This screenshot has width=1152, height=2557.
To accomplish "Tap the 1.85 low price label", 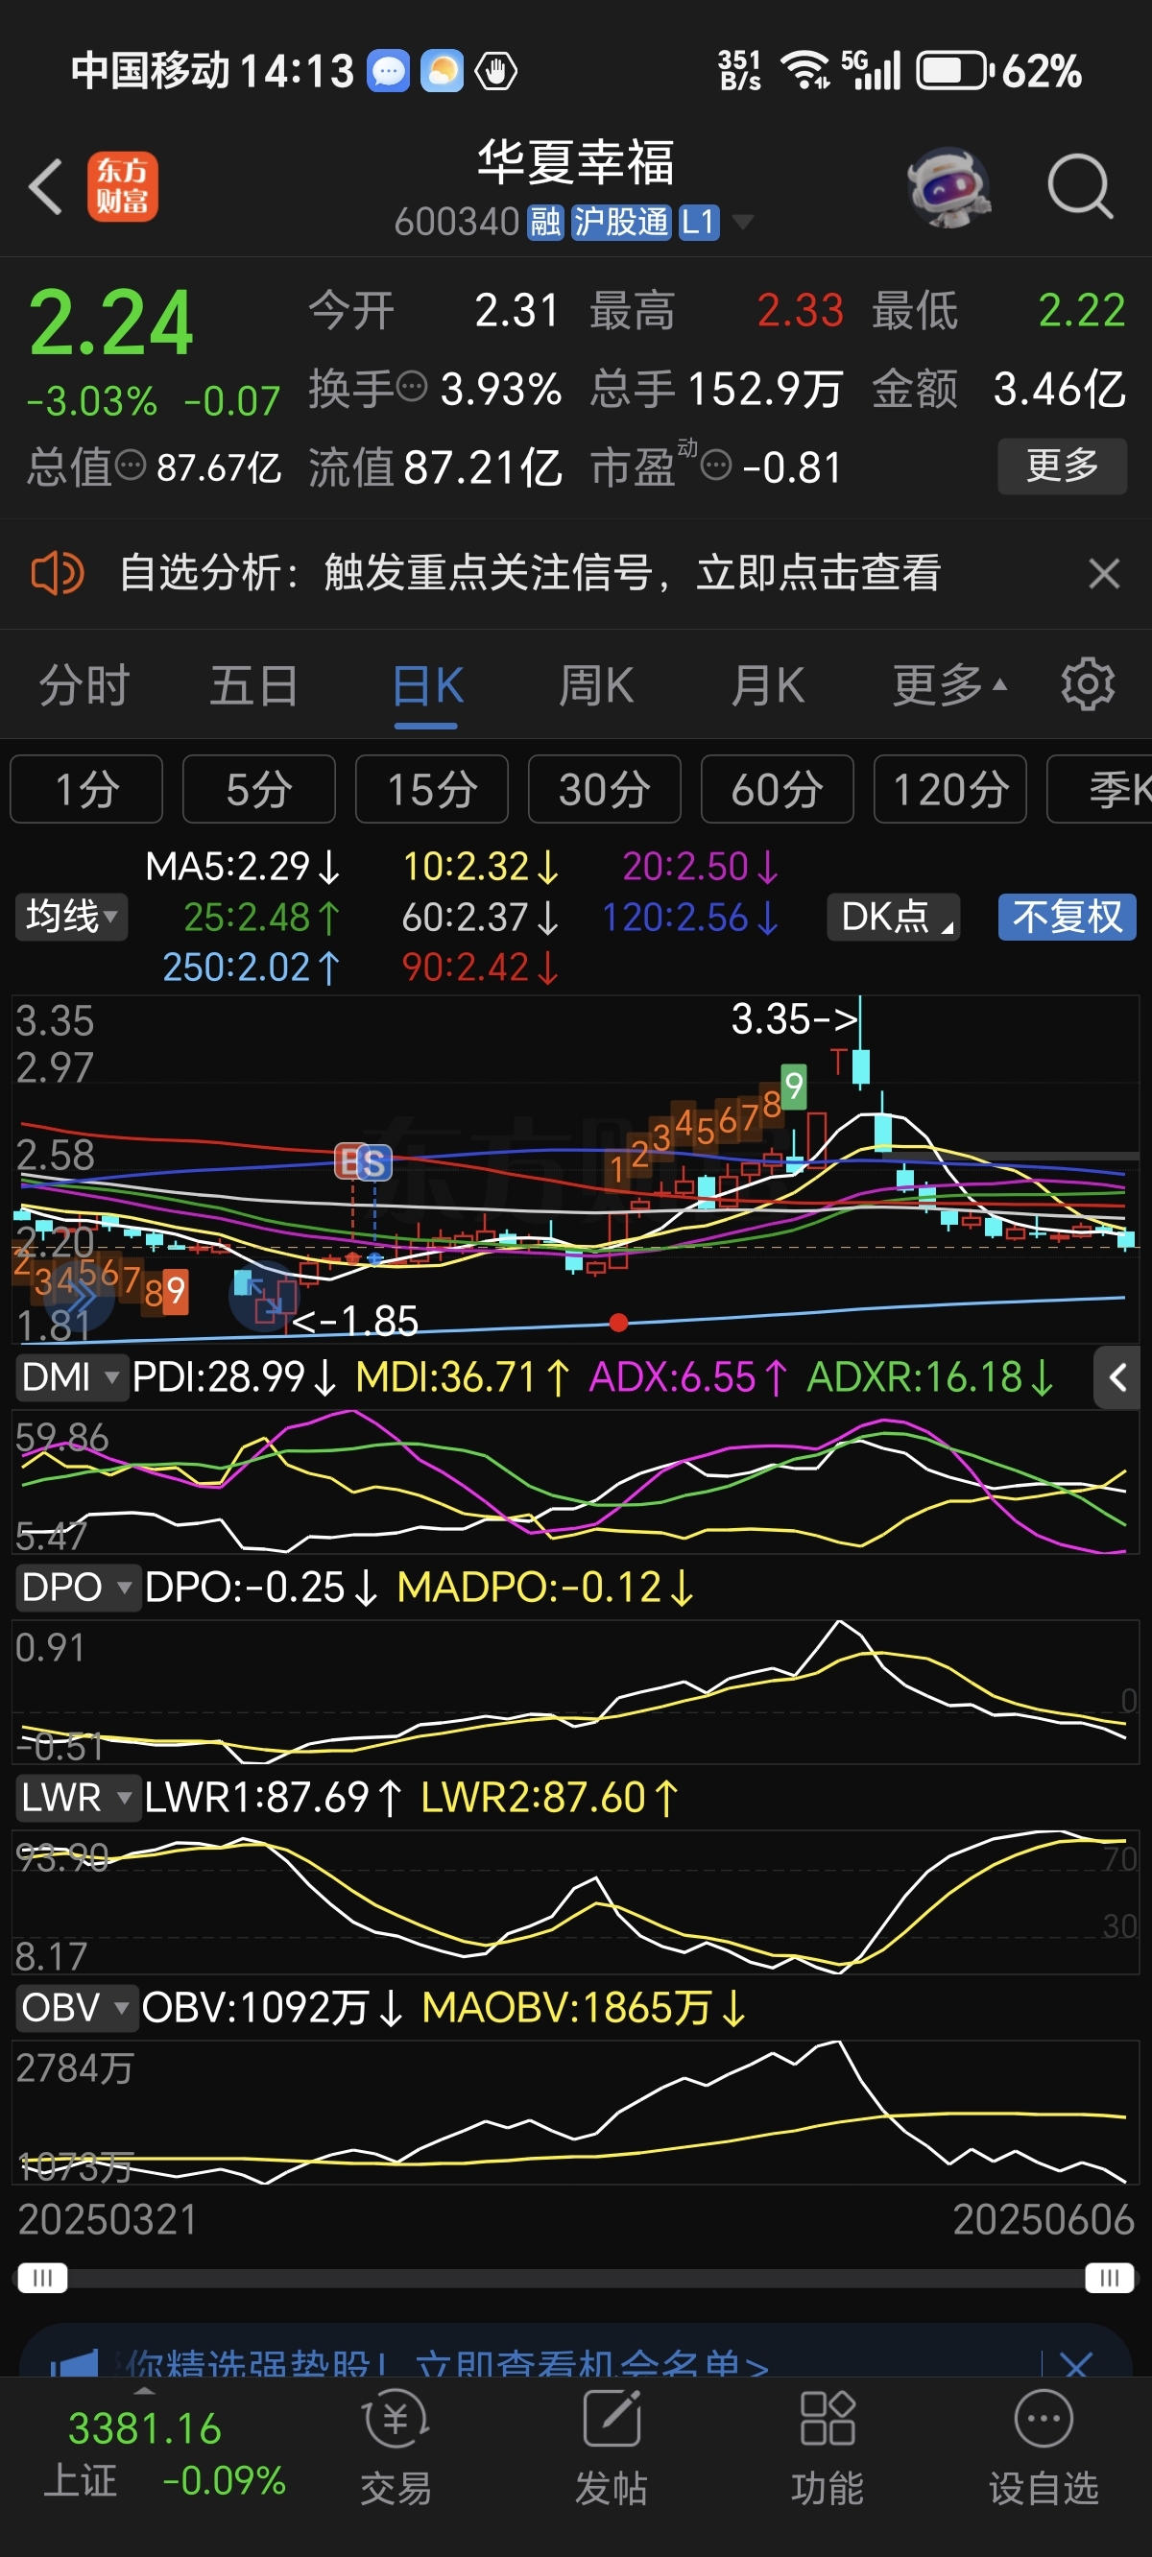I will coord(354,1320).
